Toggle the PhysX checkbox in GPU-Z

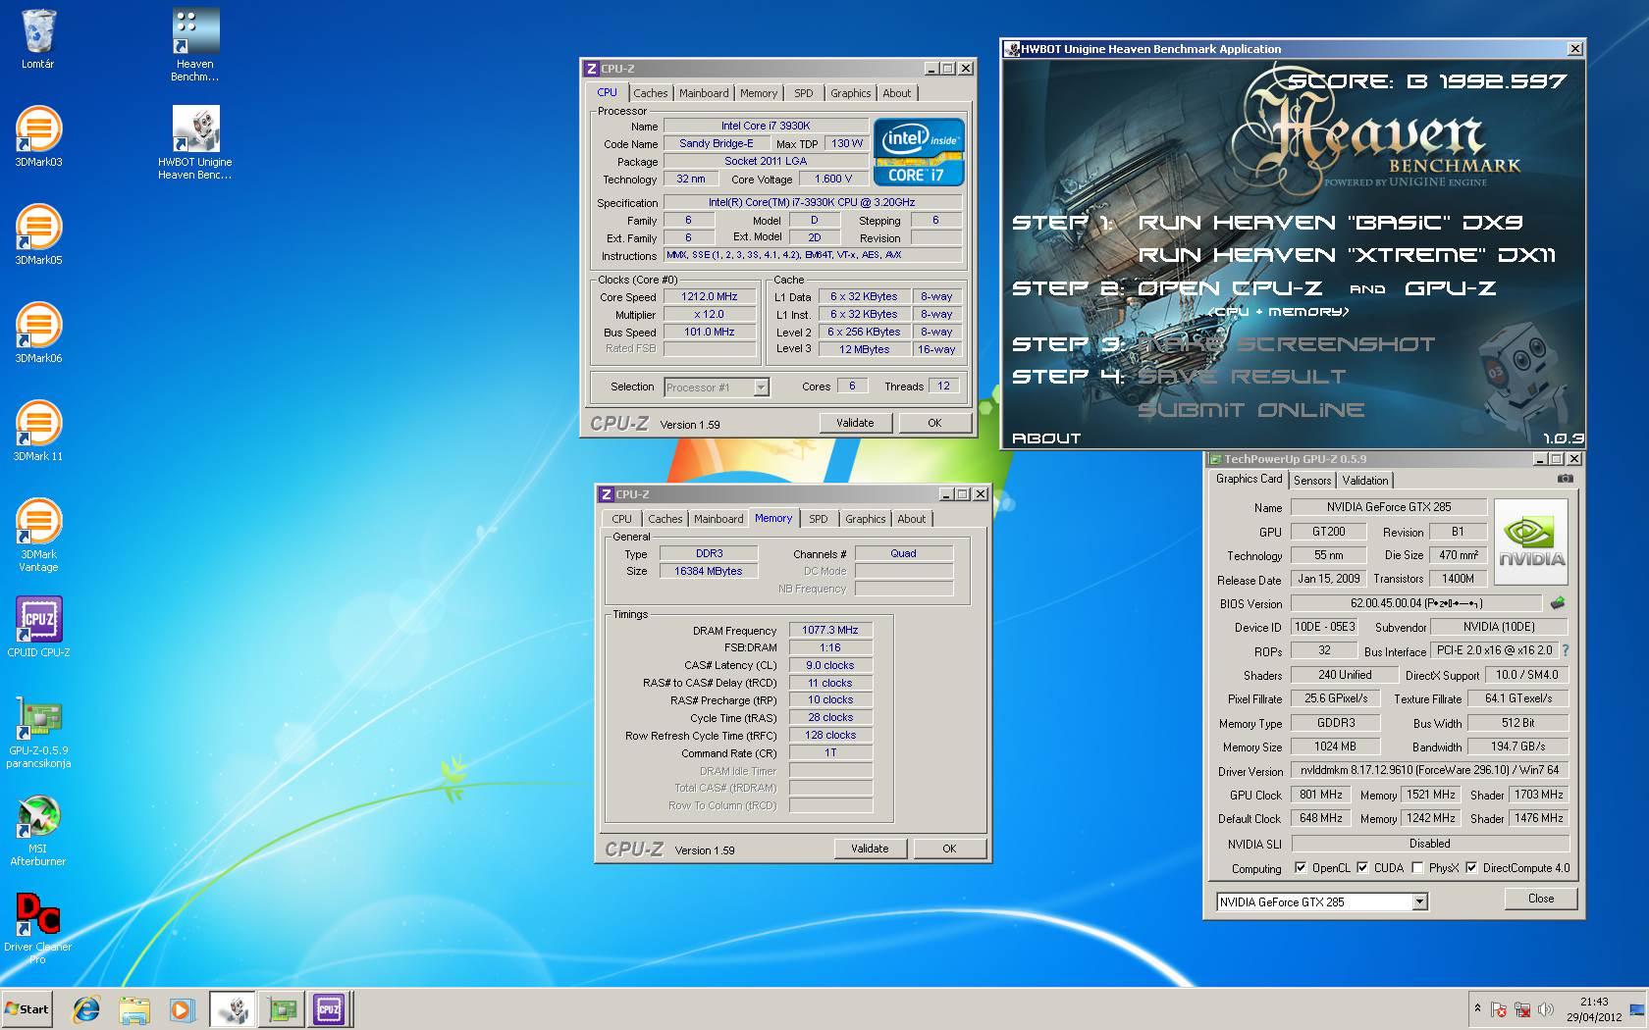tap(1417, 867)
